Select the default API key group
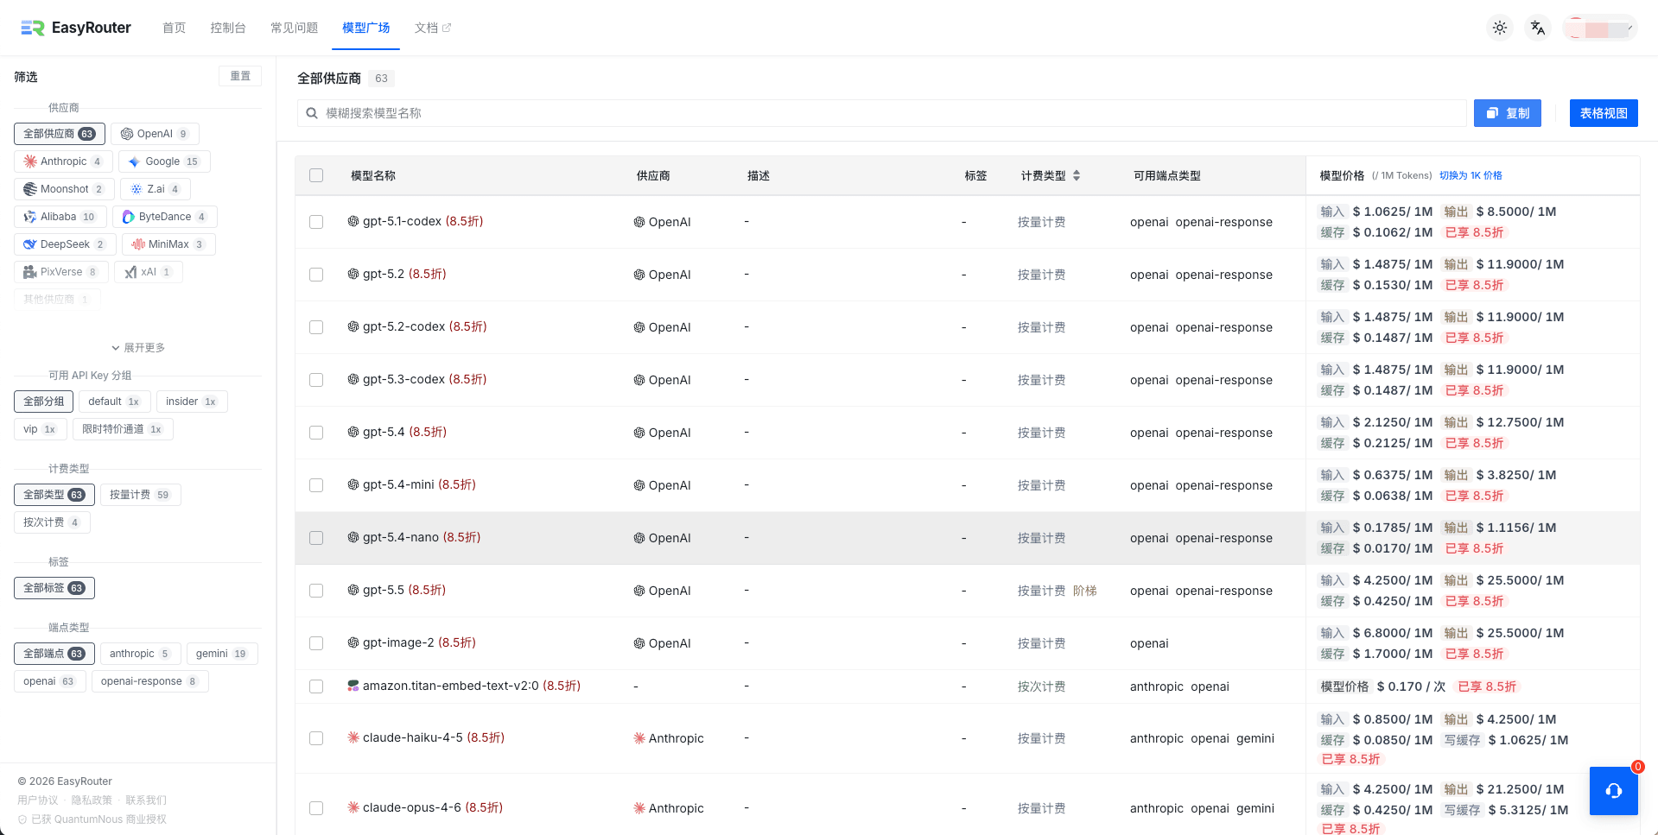Screen dimensions: 1658x835 115,402
